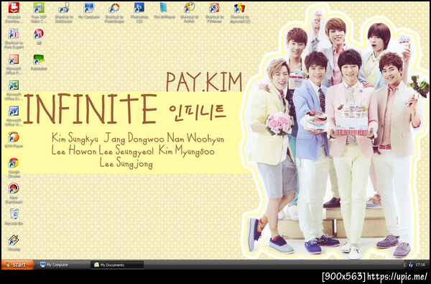This screenshot has height=284, width=431.
Task: Launch Google Chrome from the desktop
Action: [14, 168]
